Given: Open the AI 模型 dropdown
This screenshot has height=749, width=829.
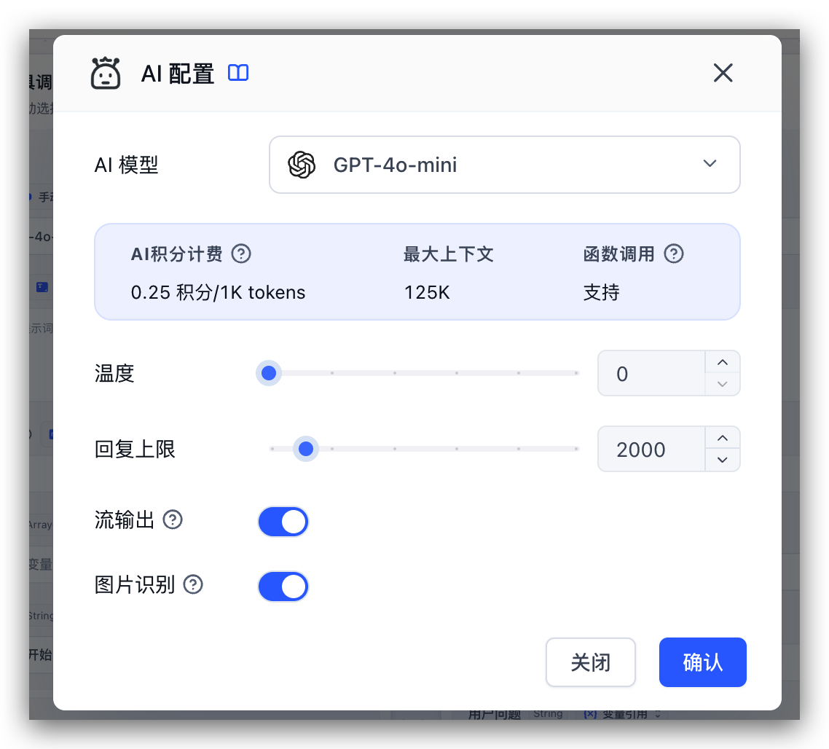Looking at the screenshot, I should 504,165.
